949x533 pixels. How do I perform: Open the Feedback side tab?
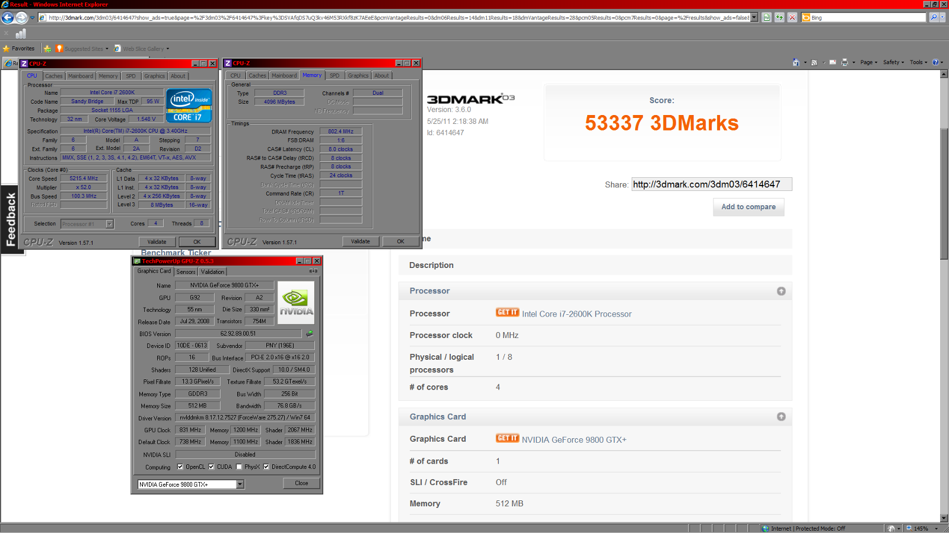(11, 219)
